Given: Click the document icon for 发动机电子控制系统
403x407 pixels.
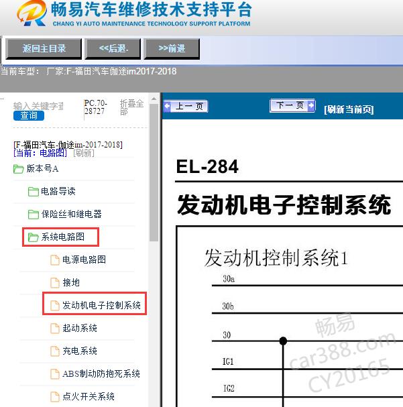Looking at the screenshot, I should (x=54, y=306).
